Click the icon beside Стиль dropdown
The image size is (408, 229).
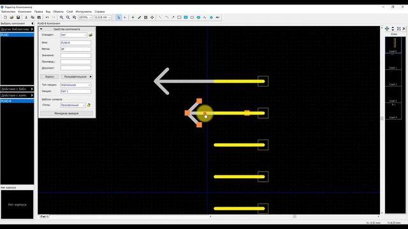click(x=89, y=105)
